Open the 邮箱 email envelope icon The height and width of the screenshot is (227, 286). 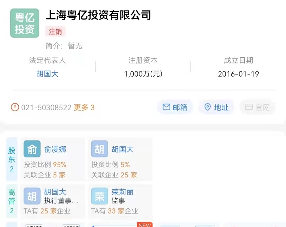click(166, 107)
